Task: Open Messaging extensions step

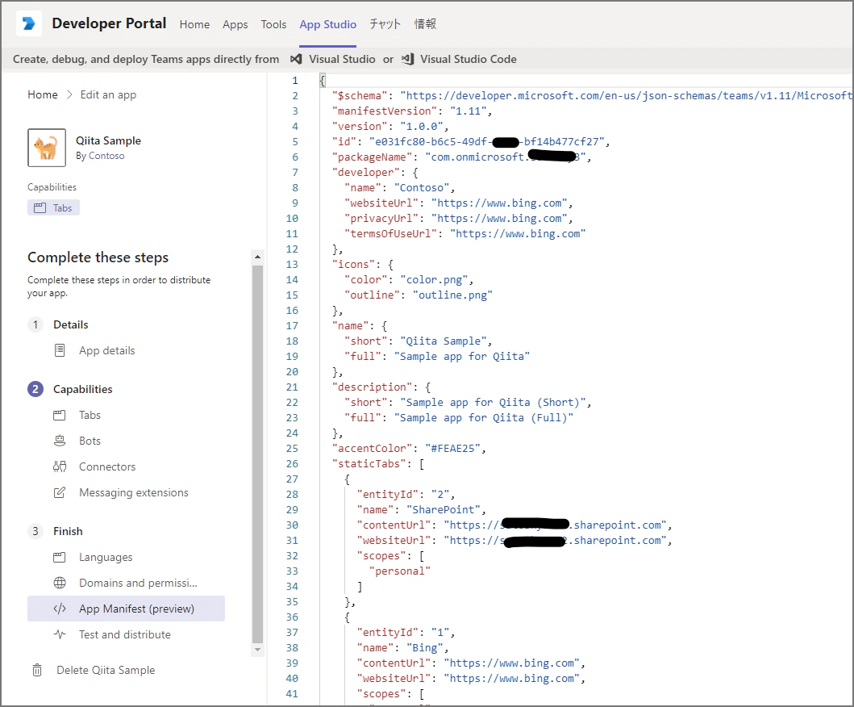Action: tap(133, 493)
